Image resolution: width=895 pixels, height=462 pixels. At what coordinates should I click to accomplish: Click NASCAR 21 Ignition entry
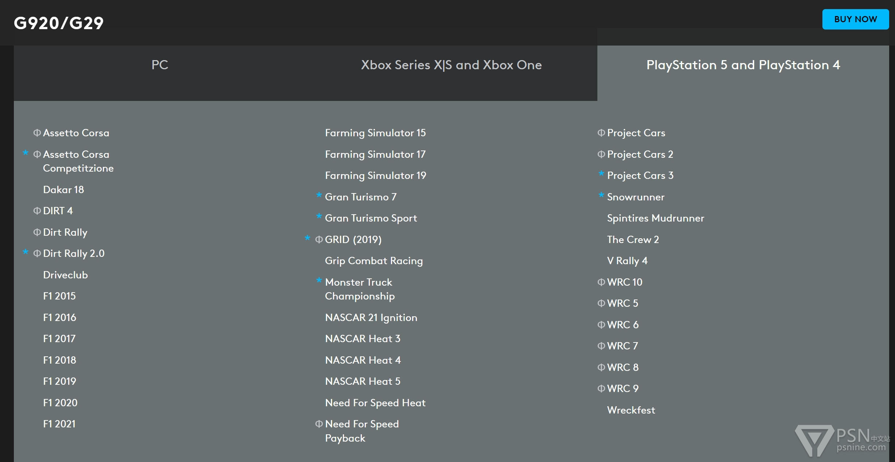(x=371, y=318)
